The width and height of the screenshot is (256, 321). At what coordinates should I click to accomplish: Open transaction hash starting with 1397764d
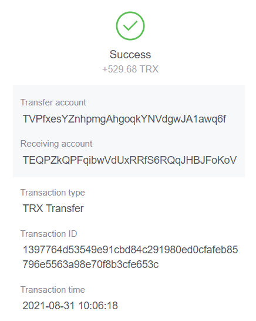click(x=130, y=257)
